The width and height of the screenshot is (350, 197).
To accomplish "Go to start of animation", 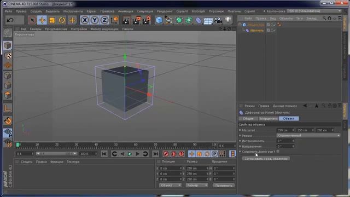I will (x=104, y=154).
